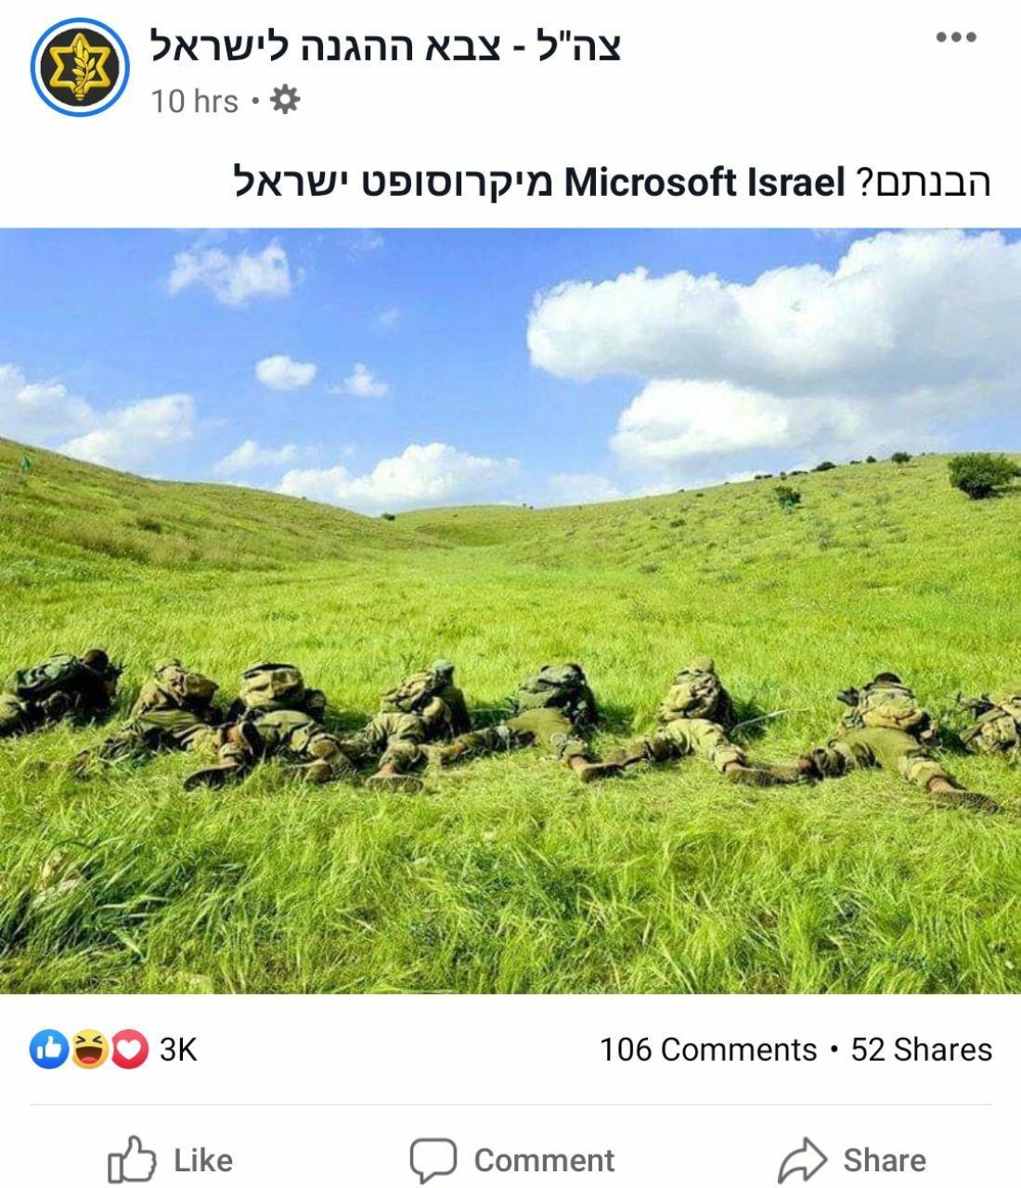Click the laughing Haha reaction icon
The height and width of the screenshot is (1188, 1021).
tap(89, 1050)
